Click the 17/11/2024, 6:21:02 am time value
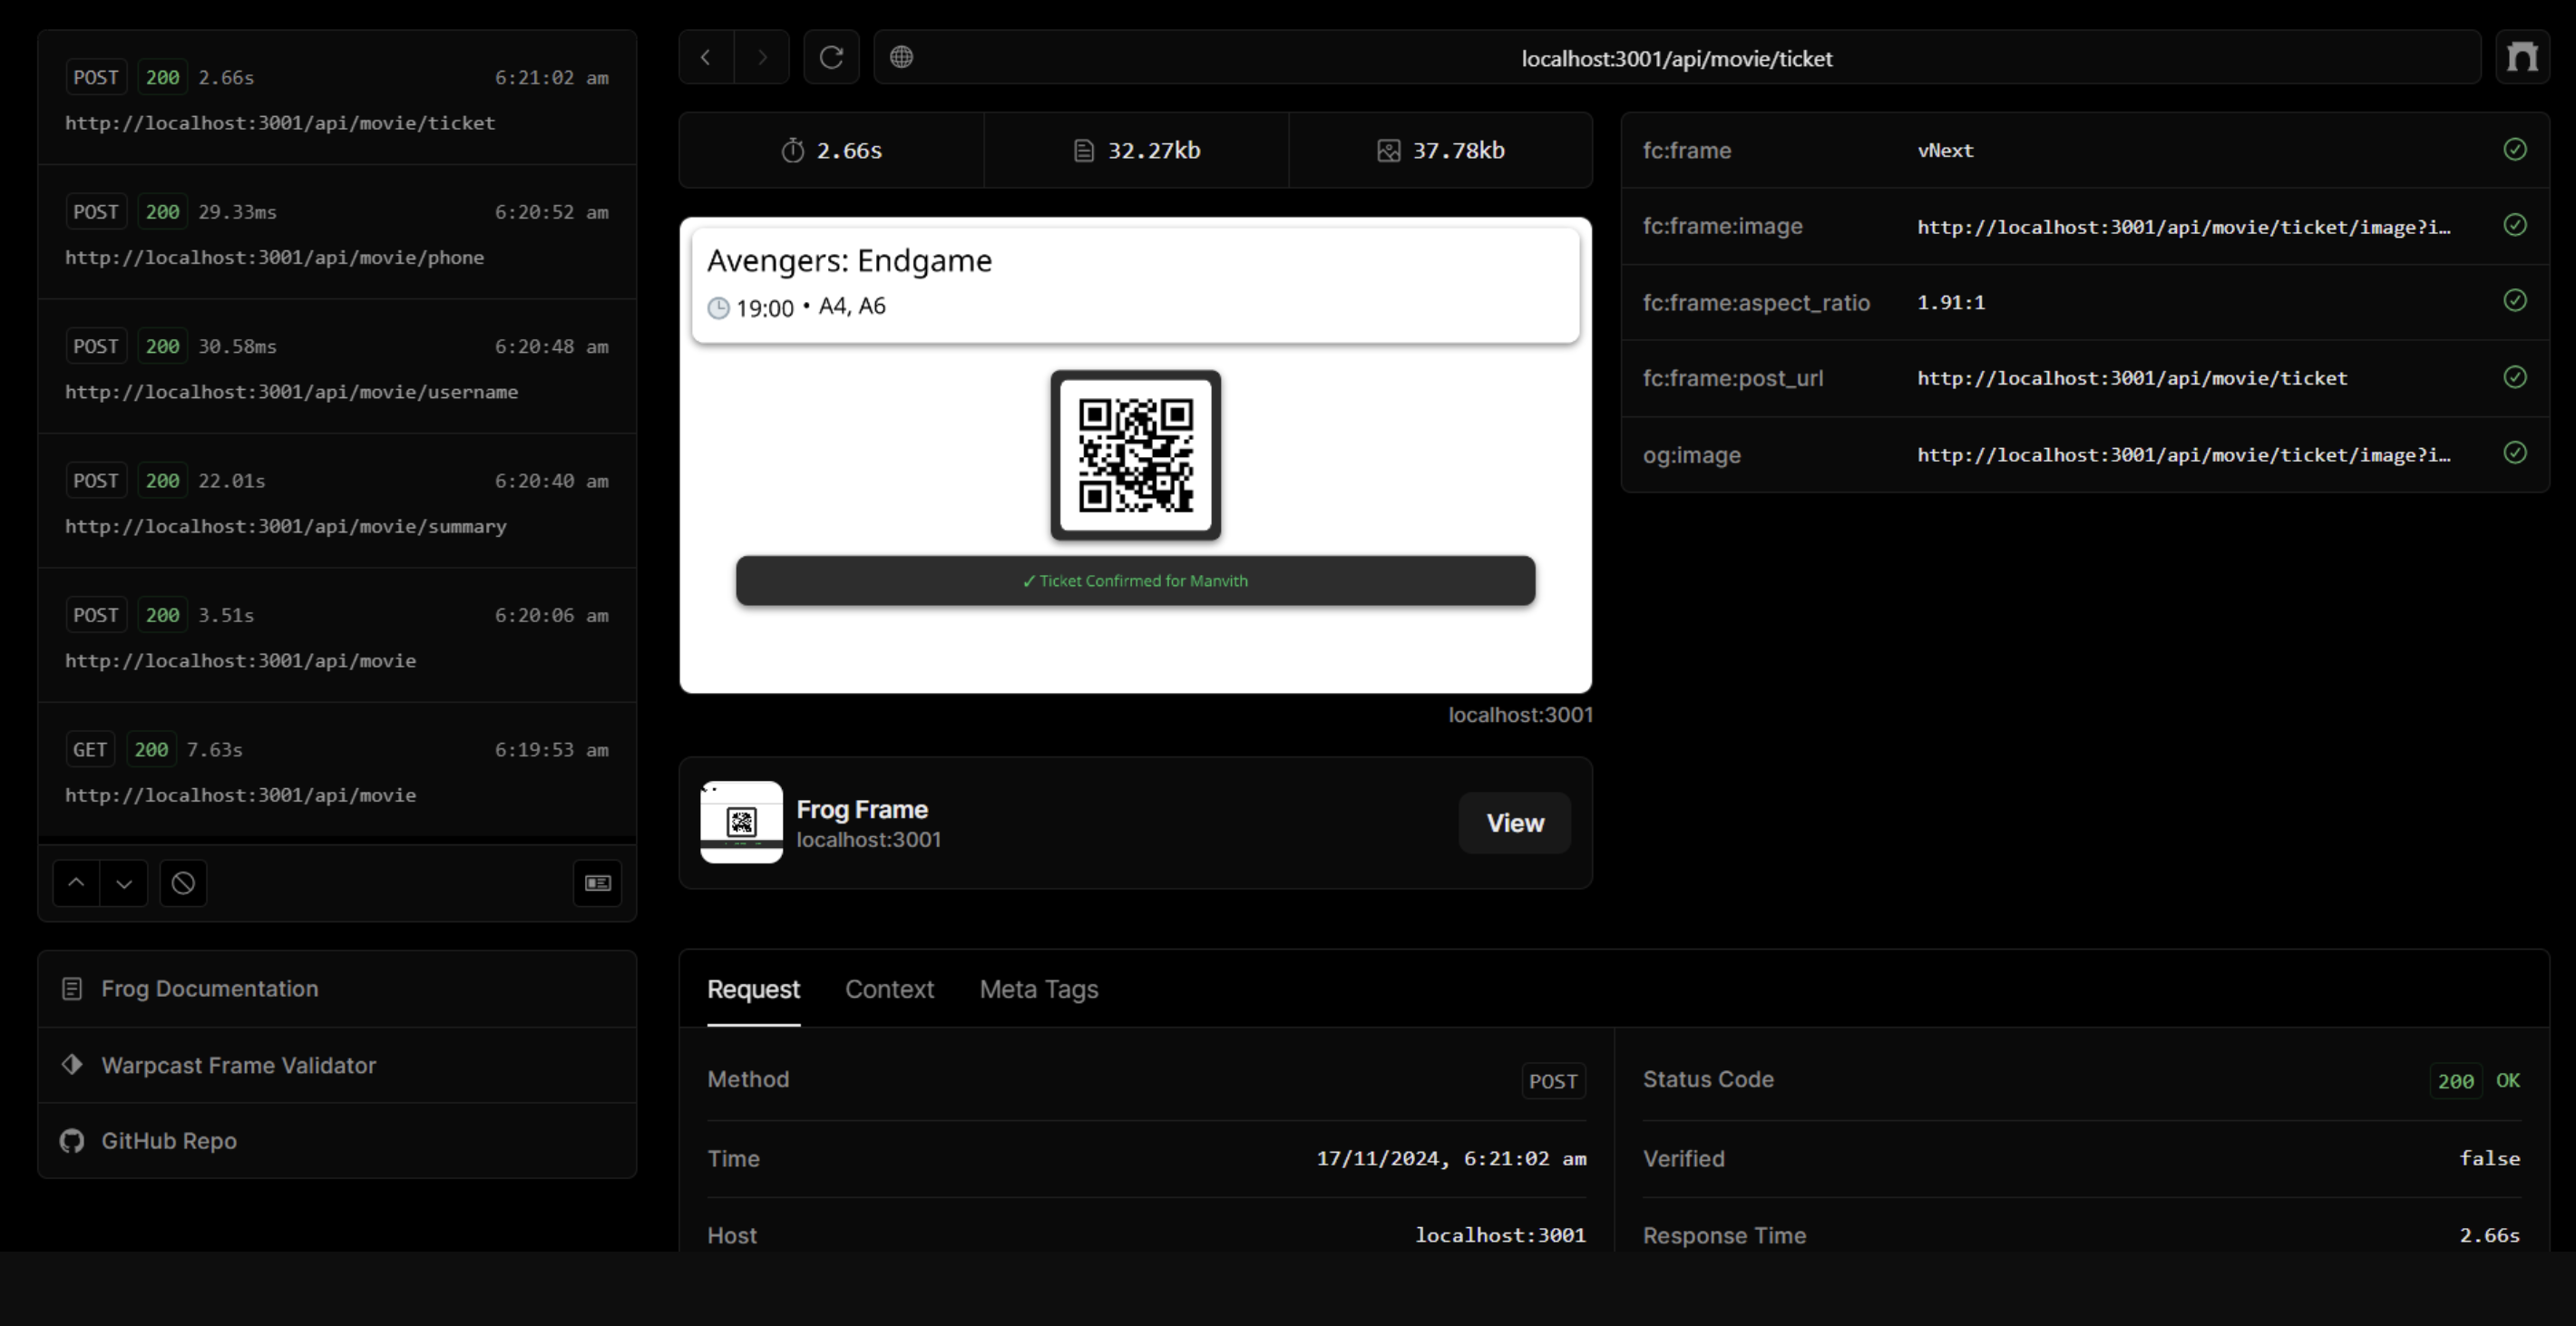This screenshot has height=1326, width=2576. pyautogui.click(x=1451, y=1158)
